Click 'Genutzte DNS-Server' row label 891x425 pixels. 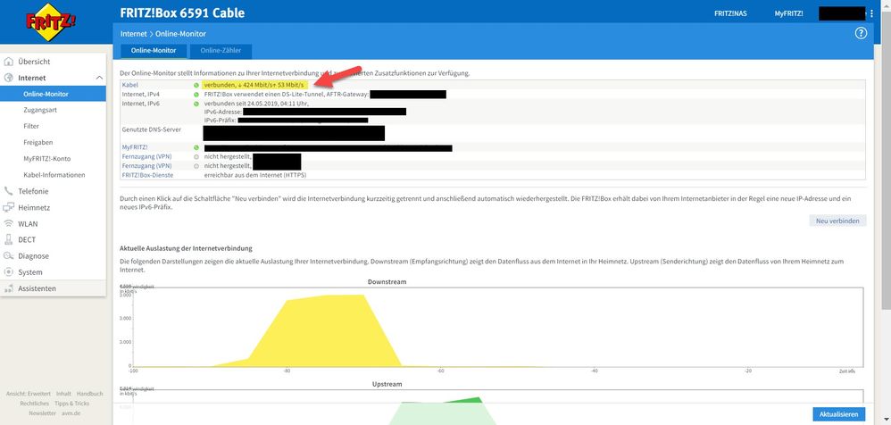point(151,129)
